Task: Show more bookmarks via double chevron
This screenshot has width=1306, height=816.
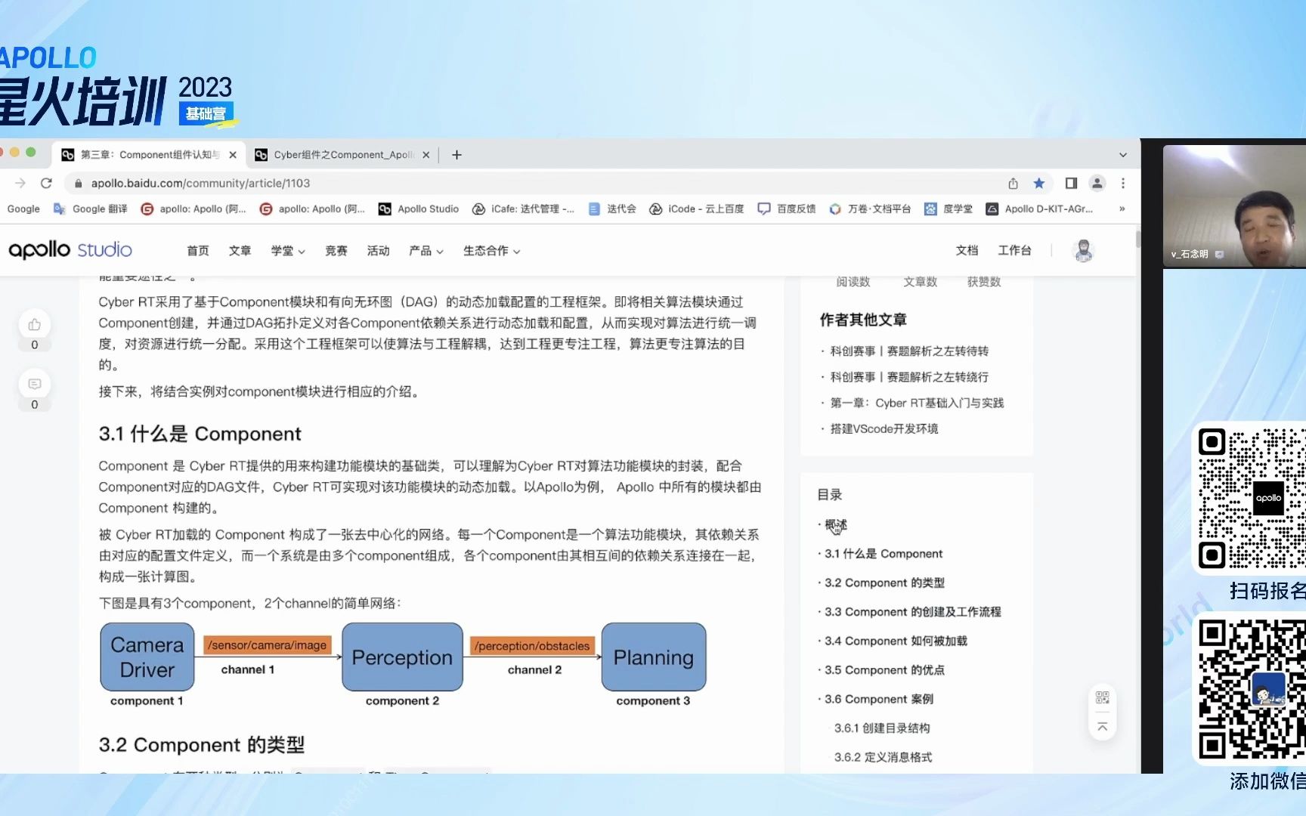Action: (x=1122, y=209)
